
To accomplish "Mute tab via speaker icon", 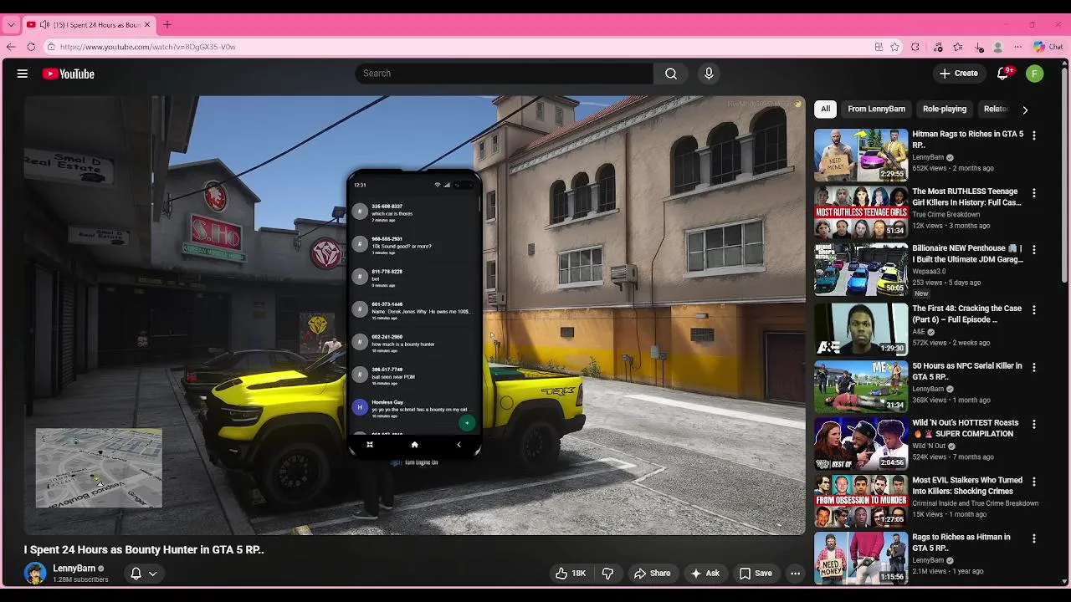I will 44,25.
